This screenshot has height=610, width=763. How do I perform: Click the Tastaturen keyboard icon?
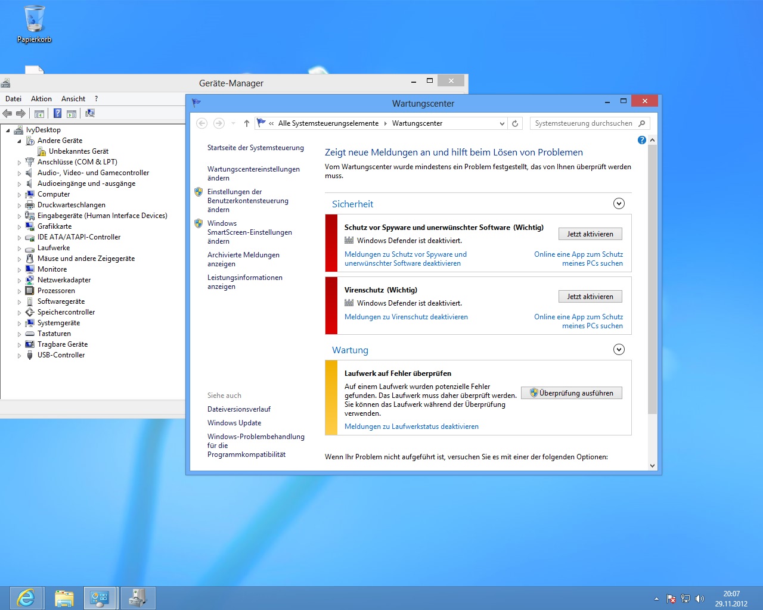click(x=30, y=334)
